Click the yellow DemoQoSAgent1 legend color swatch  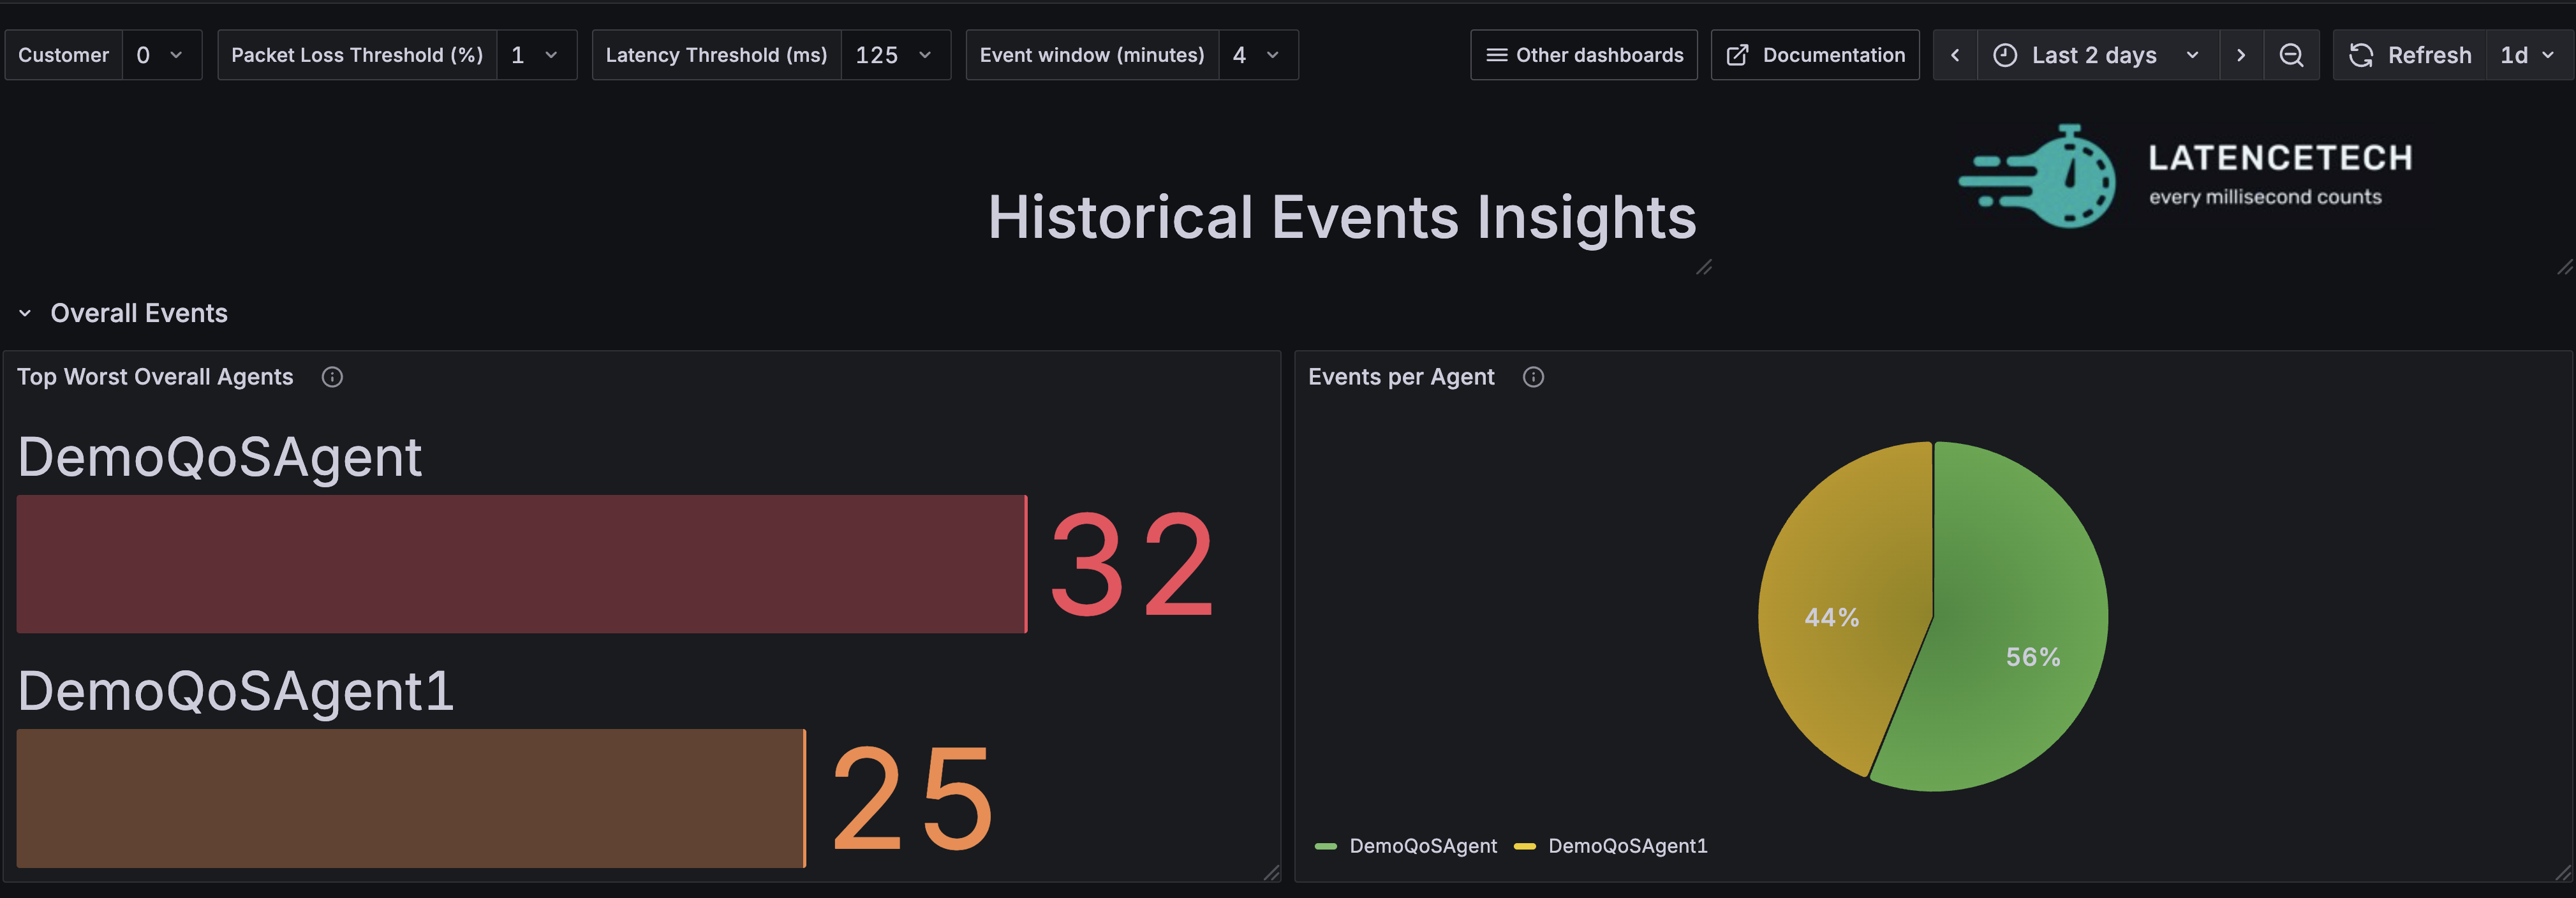click(1525, 846)
